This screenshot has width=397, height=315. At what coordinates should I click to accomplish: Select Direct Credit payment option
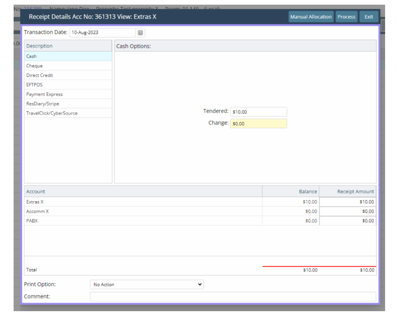68,75
